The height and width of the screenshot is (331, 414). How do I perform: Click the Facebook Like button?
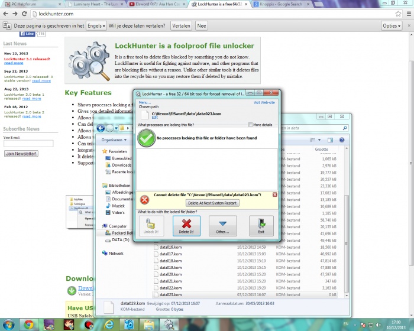[27, 34]
